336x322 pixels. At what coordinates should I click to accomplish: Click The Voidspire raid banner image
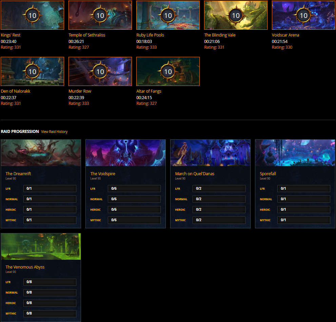(125, 153)
